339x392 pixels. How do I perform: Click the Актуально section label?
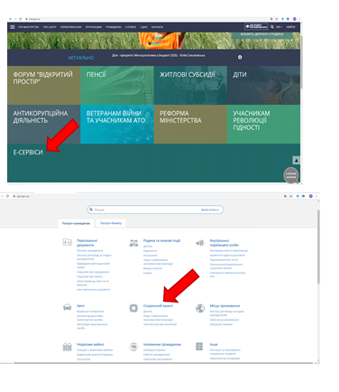(81, 58)
